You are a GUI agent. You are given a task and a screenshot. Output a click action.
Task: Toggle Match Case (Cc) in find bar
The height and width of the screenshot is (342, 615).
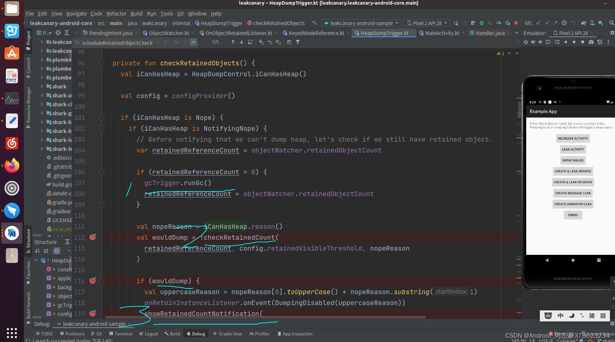coord(176,42)
